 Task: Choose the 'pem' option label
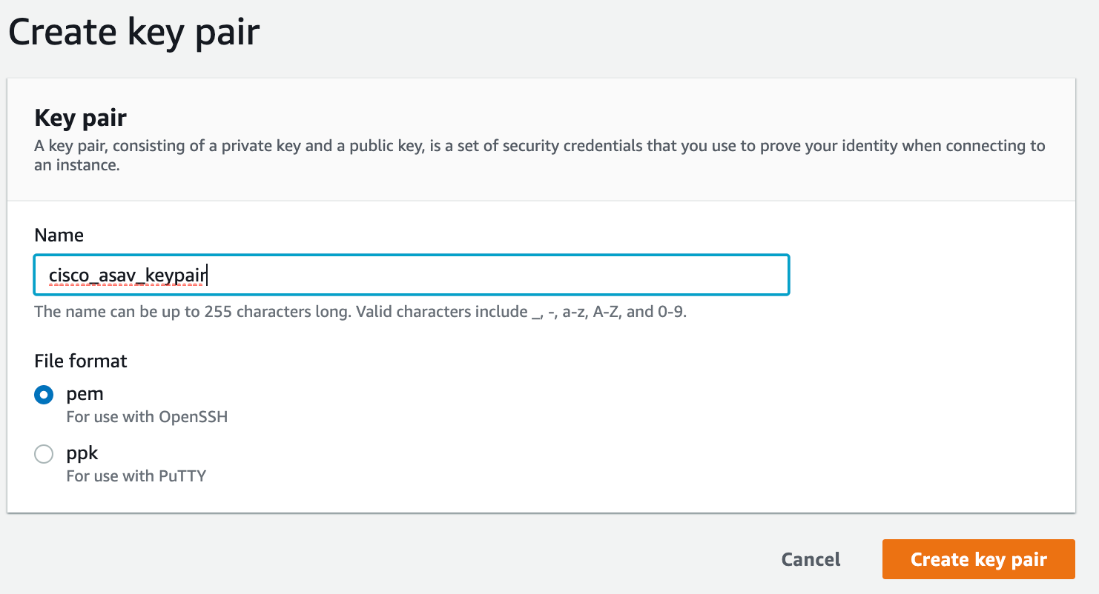click(85, 394)
